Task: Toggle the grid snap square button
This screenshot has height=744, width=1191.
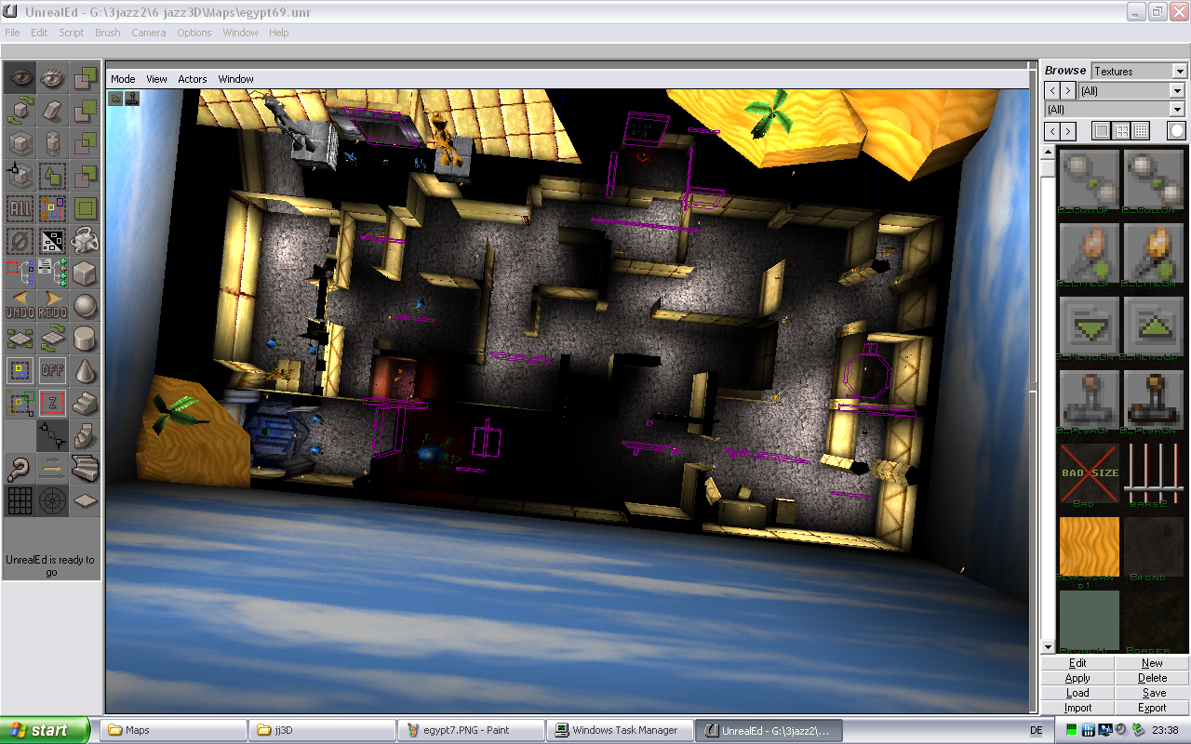Action: click(20, 371)
